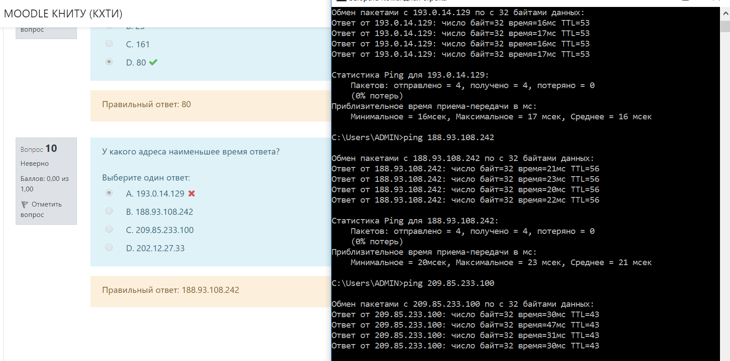The width and height of the screenshot is (730, 361).
Task: Mark answer D. 202.12.27.33 radio button
Action: click(x=109, y=247)
